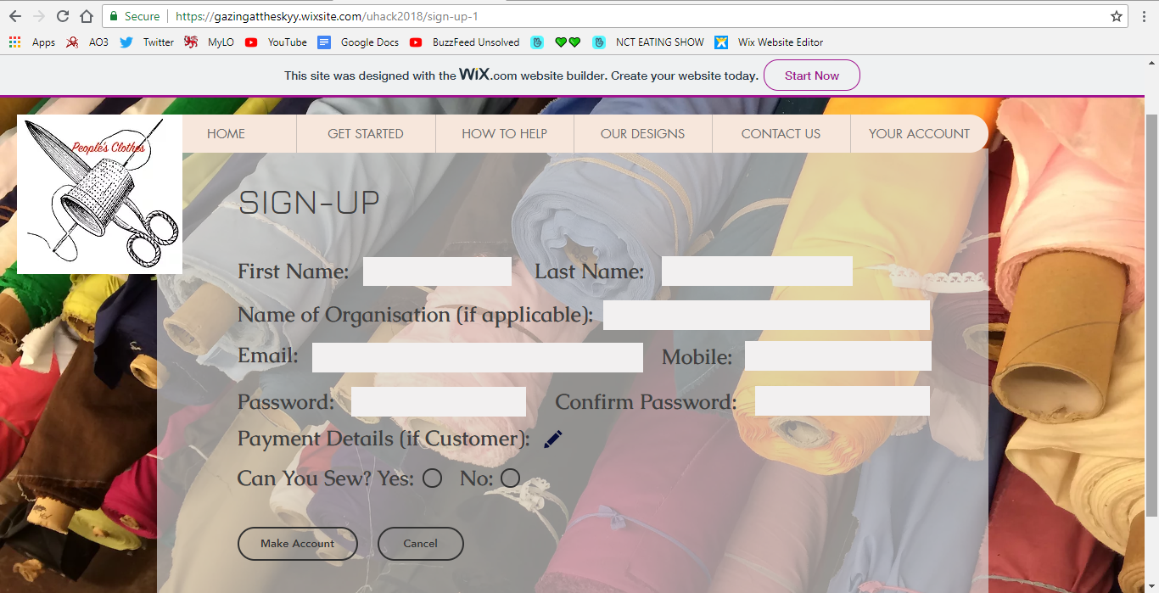Viewport: 1159px width, 593px height.
Task: Click the 'Can You Sew?' label text
Action: tap(305, 478)
